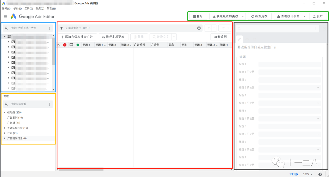Image resolution: width=329 pixels, height=177 pixels.
Task: Open the 数据(D) menu
Action: (x=40, y=9)
